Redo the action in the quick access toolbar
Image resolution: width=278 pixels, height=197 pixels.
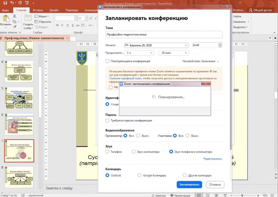[x=20, y=3]
